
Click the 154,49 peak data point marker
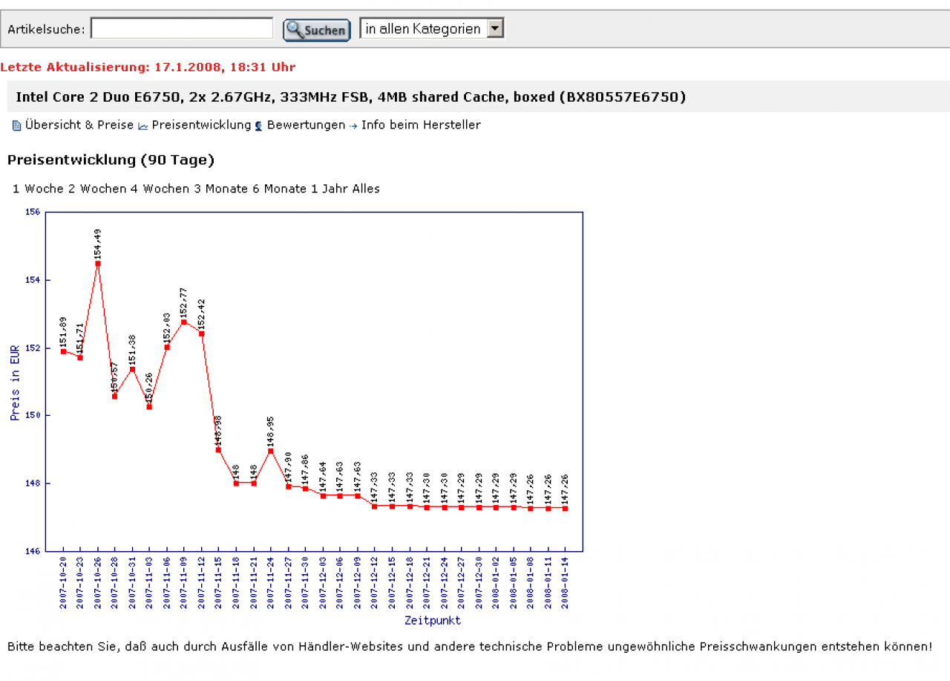(x=98, y=264)
